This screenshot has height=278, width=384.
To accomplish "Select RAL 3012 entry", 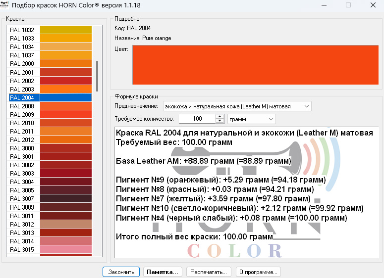I will (x=50, y=224).
